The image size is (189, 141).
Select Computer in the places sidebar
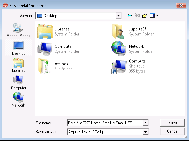tap(18, 83)
